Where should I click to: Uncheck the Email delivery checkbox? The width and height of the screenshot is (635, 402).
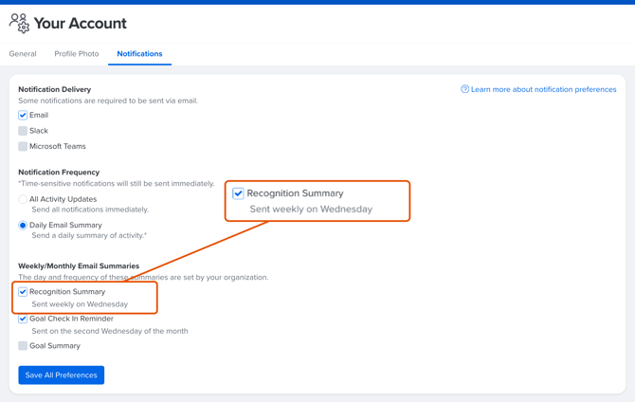click(23, 115)
